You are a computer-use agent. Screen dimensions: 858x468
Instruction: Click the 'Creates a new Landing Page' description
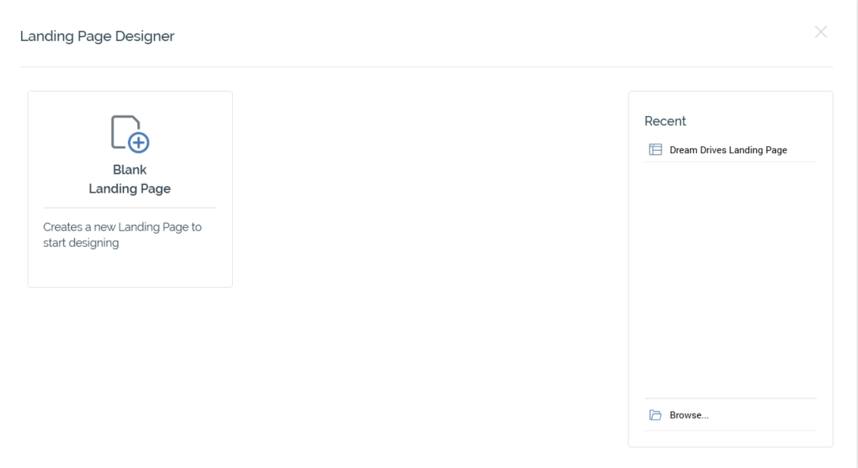tap(122, 227)
